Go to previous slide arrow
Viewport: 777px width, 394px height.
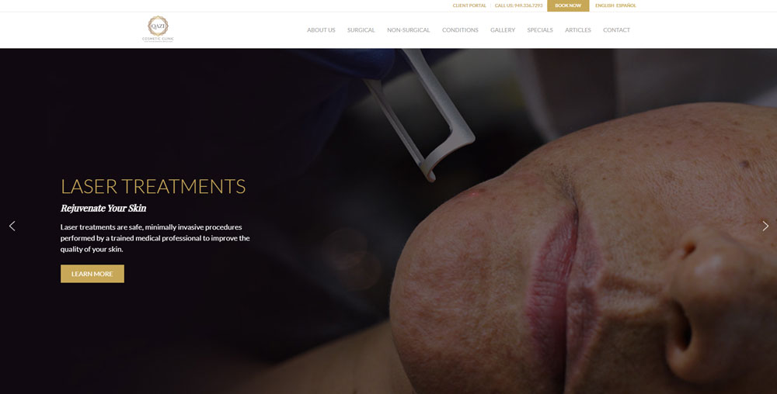[x=12, y=226]
